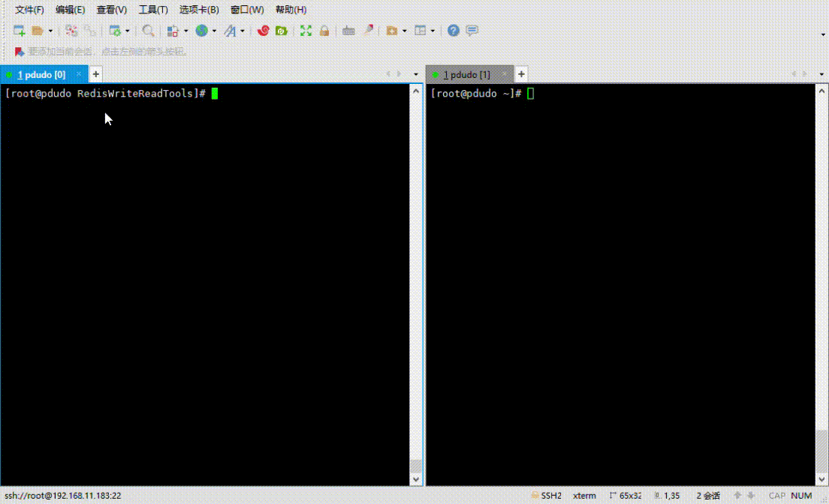Click left pane scrollbar down arrow
Screen dimensions: 829x504
415,480
